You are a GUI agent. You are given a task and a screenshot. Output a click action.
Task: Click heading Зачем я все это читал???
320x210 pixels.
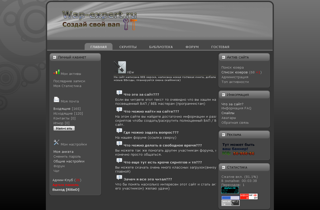(x=148, y=179)
